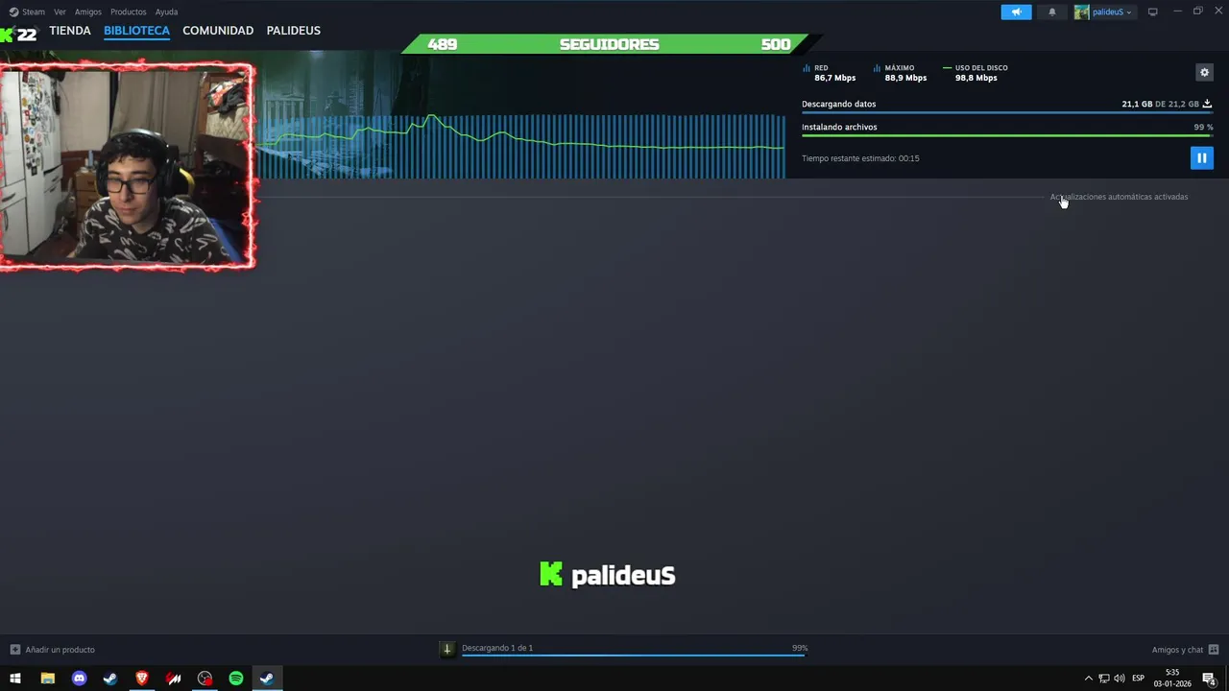Screen dimensions: 1229x691
Task: Click the RED network speed stat
Action: [829, 73]
